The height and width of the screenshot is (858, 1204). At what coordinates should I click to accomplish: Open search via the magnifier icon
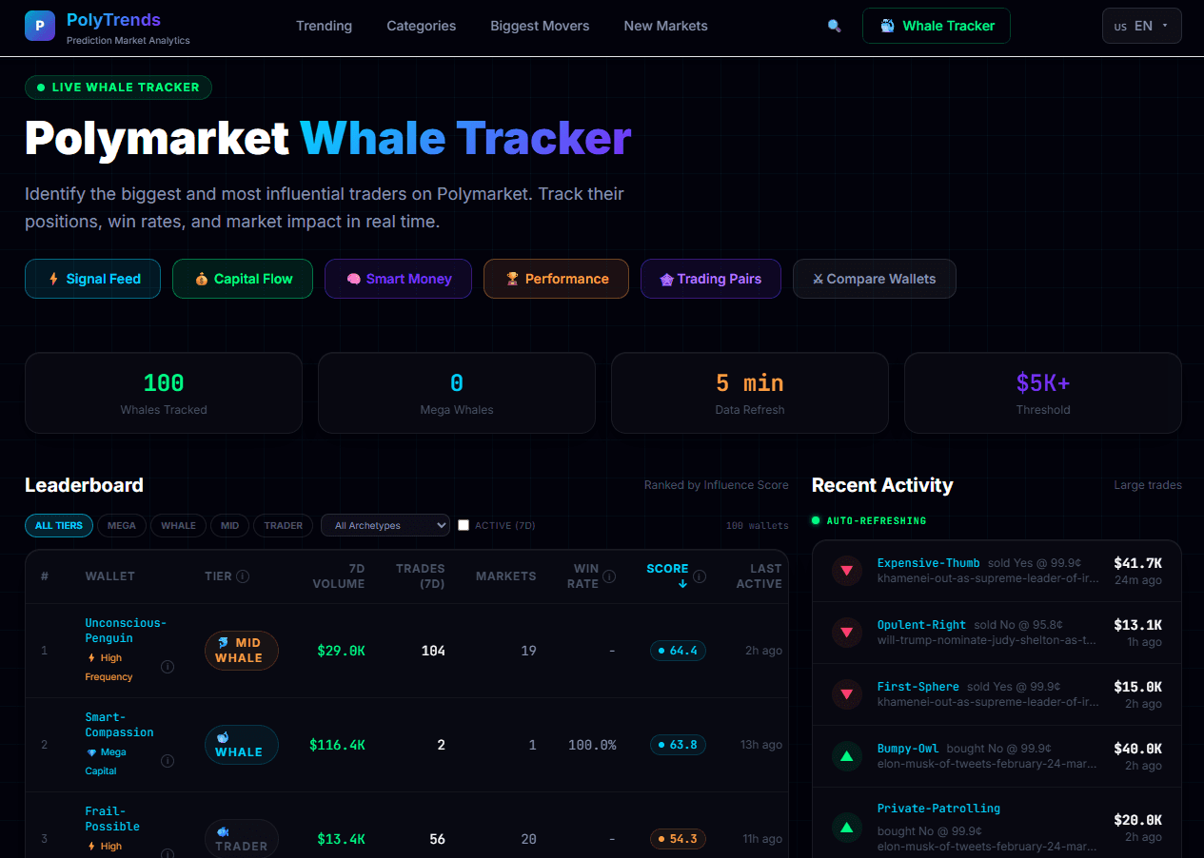[834, 26]
